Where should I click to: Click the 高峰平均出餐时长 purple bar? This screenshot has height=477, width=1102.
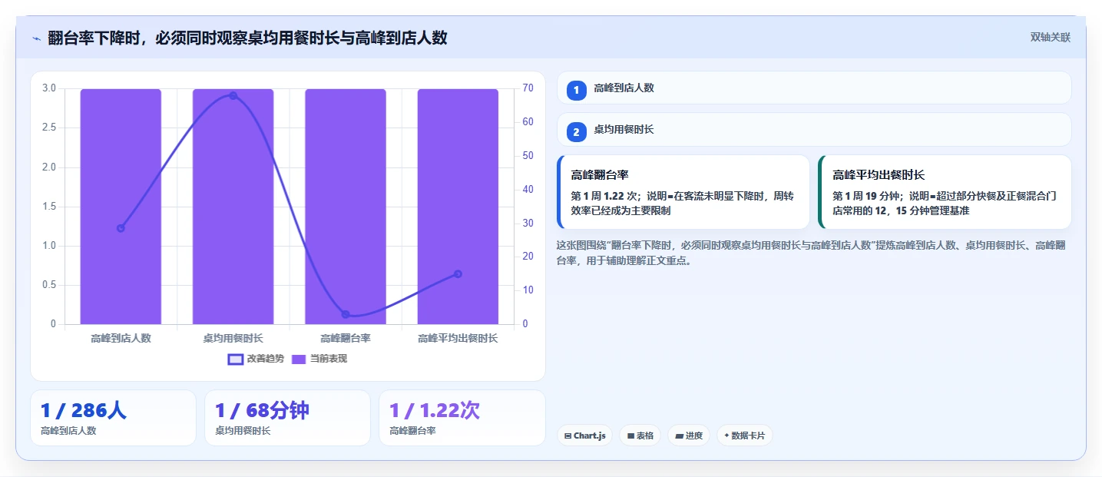458,206
